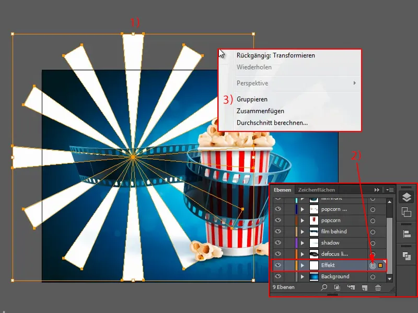Select the Background layer thumbnail
The image size is (418, 313).
[314, 276]
